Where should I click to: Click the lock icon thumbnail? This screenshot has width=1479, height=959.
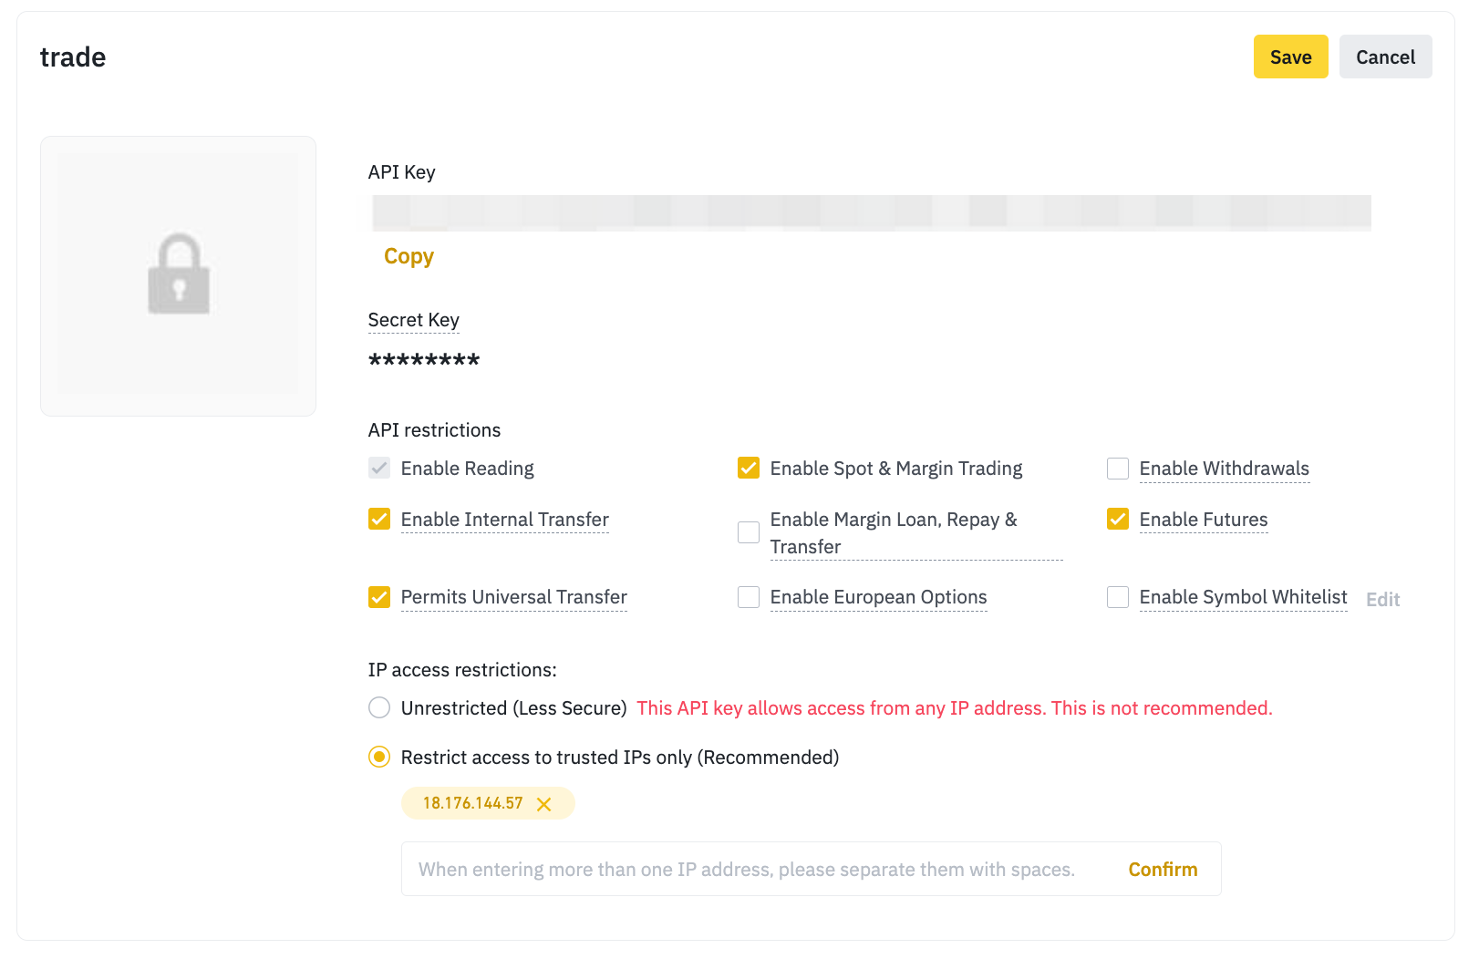[179, 275]
